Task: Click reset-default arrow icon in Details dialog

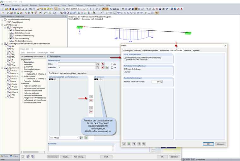Action: click(134, 144)
